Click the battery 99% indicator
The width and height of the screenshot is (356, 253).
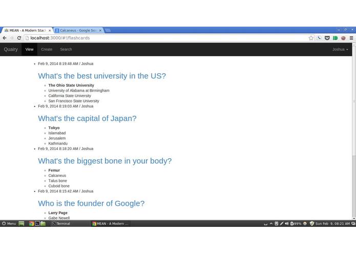[296, 223]
